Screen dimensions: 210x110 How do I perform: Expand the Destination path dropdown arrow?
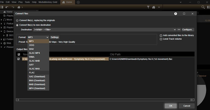click(175, 30)
